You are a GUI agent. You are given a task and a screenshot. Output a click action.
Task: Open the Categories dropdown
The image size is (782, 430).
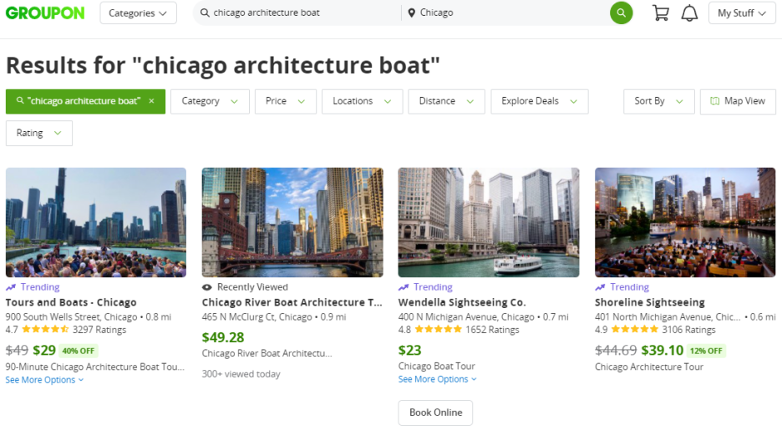tap(138, 13)
